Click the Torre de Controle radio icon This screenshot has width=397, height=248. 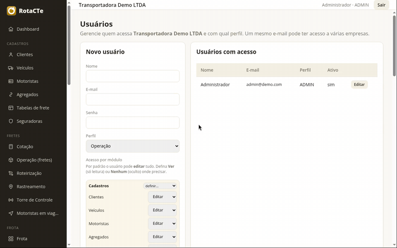(11, 200)
